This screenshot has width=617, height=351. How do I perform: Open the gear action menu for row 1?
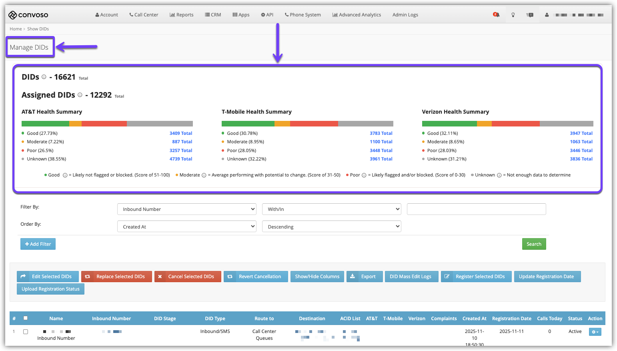click(595, 332)
